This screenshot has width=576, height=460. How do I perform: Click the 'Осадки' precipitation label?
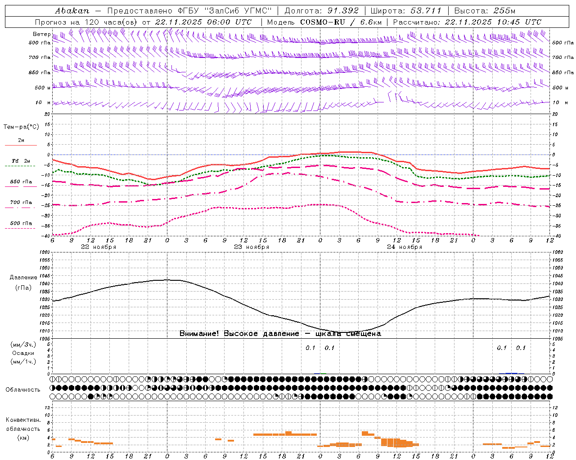tap(23, 353)
